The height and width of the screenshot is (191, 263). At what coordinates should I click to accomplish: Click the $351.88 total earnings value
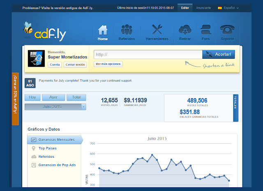click(190, 112)
